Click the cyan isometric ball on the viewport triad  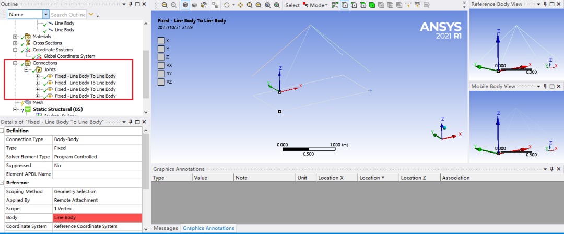pyautogui.click(x=444, y=127)
